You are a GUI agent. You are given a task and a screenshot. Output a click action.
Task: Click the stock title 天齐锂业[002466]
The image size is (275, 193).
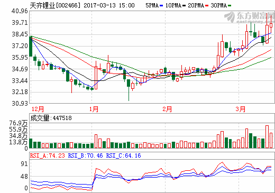coord(55,5)
